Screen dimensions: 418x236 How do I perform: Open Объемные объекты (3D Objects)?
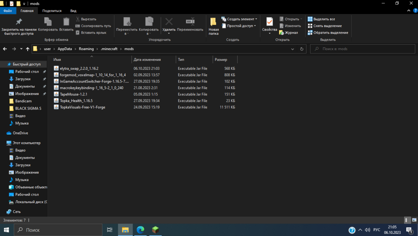pos(31,187)
